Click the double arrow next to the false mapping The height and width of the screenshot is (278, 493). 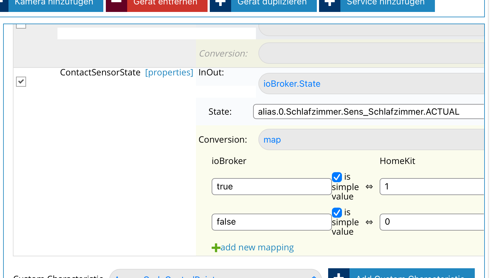(369, 222)
